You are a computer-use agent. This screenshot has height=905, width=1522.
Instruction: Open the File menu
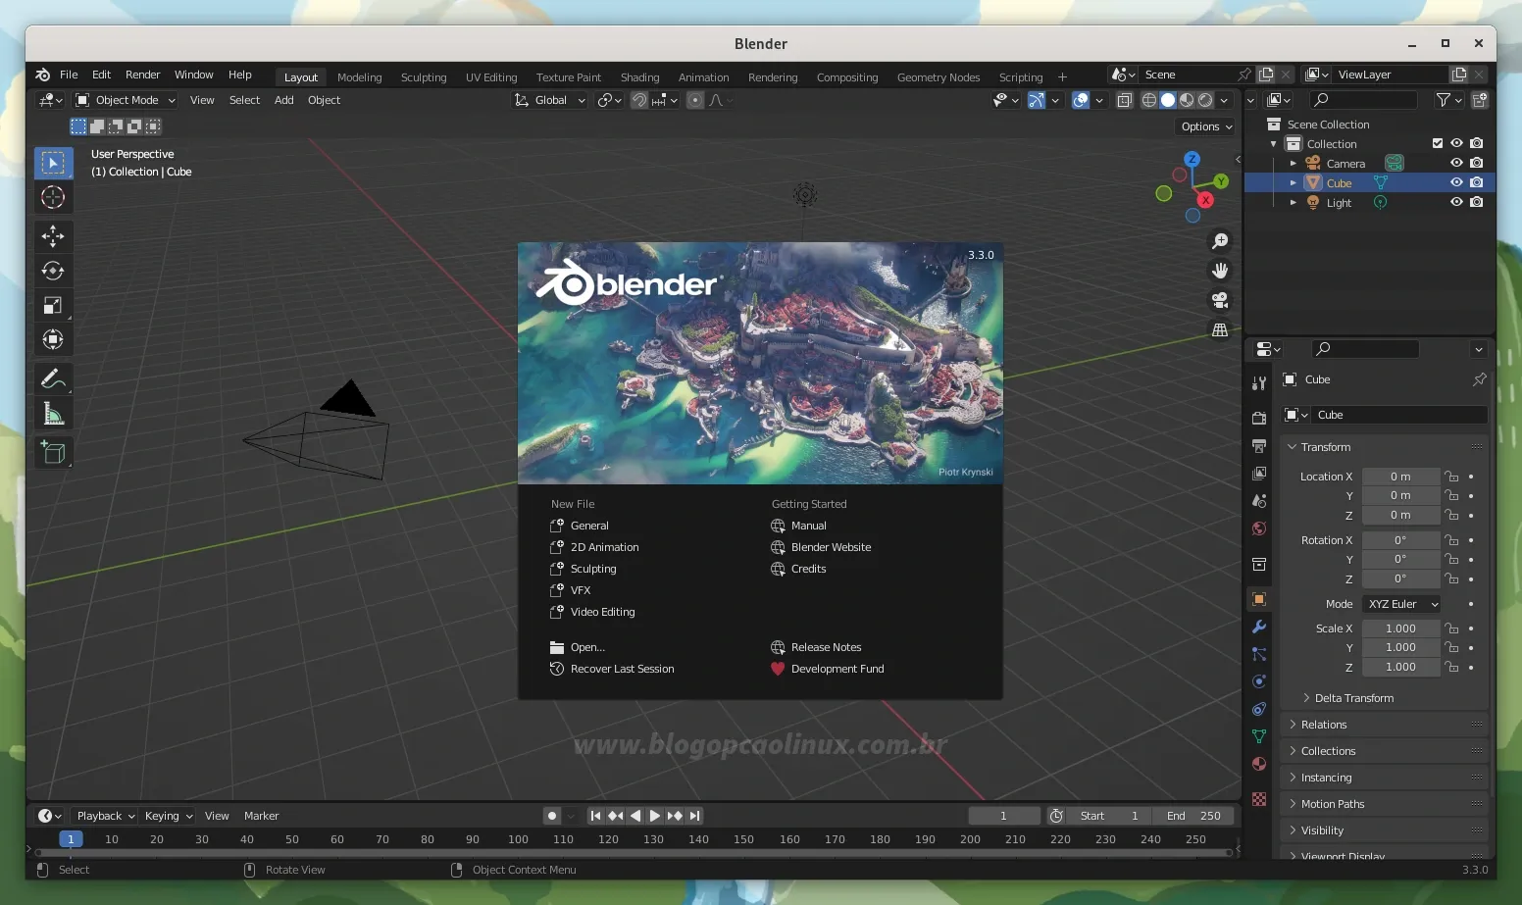69,75
